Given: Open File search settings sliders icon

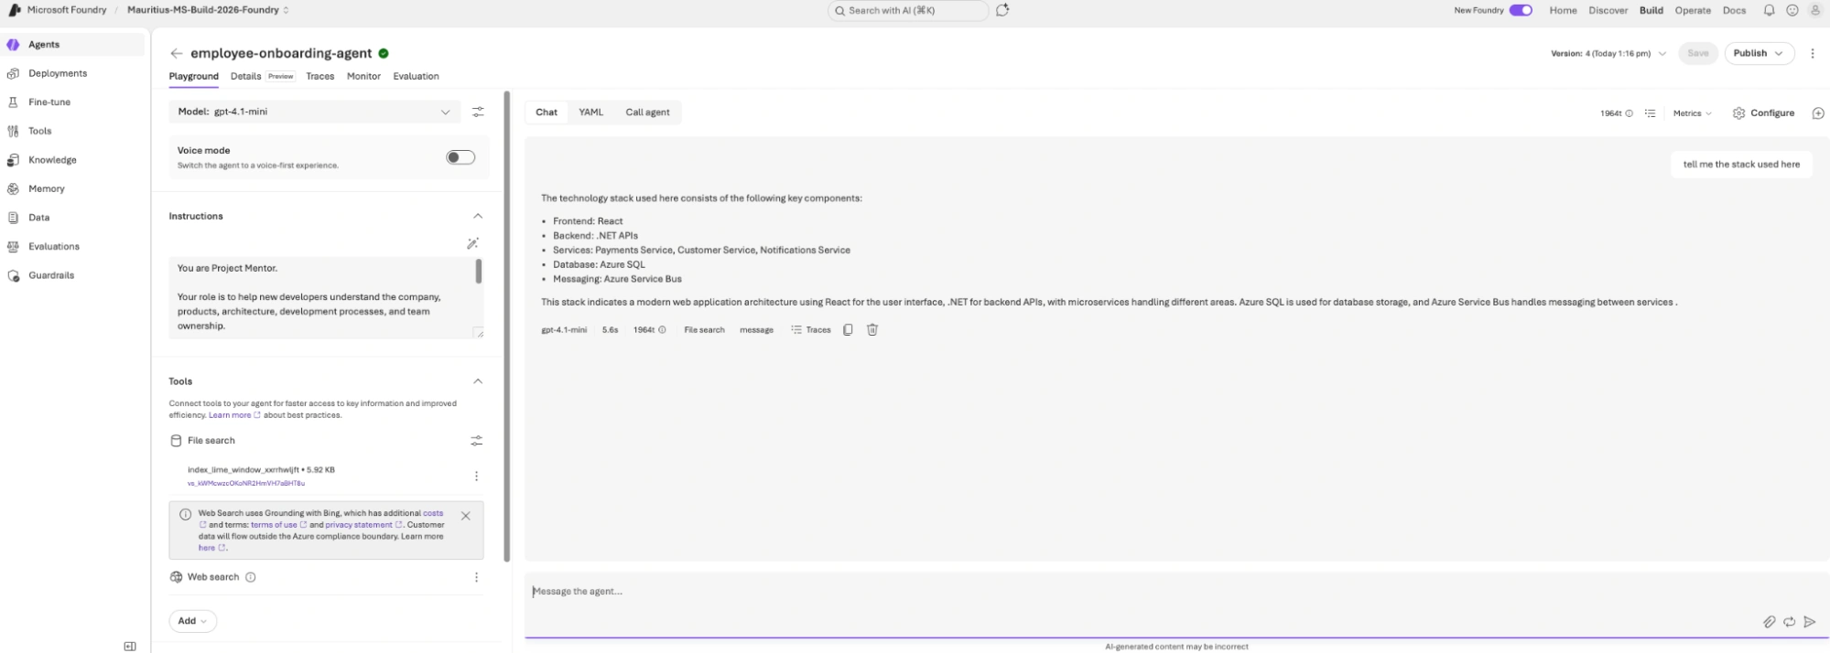Looking at the screenshot, I should coord(477,441).
